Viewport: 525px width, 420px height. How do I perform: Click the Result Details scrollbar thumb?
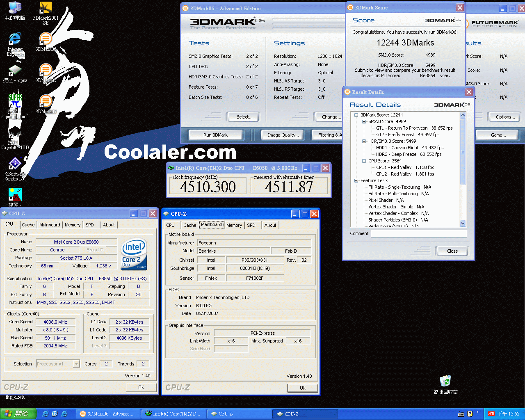click(x=463, y=152)
